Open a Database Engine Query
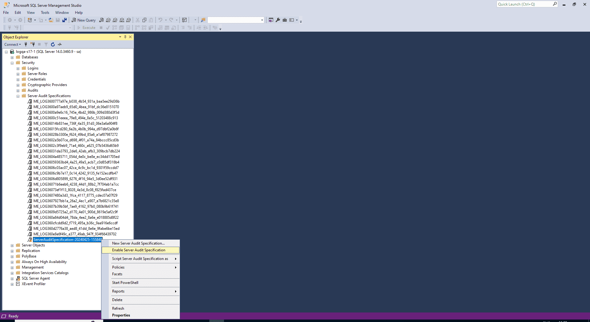590x322 pixels. click(x=101, y=20)
